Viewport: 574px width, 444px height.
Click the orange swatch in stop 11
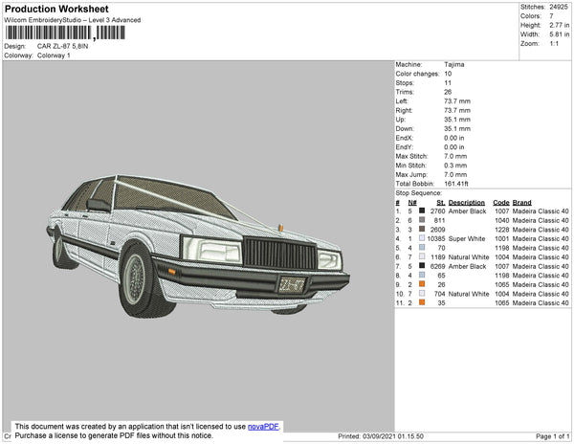click(422, 302)
